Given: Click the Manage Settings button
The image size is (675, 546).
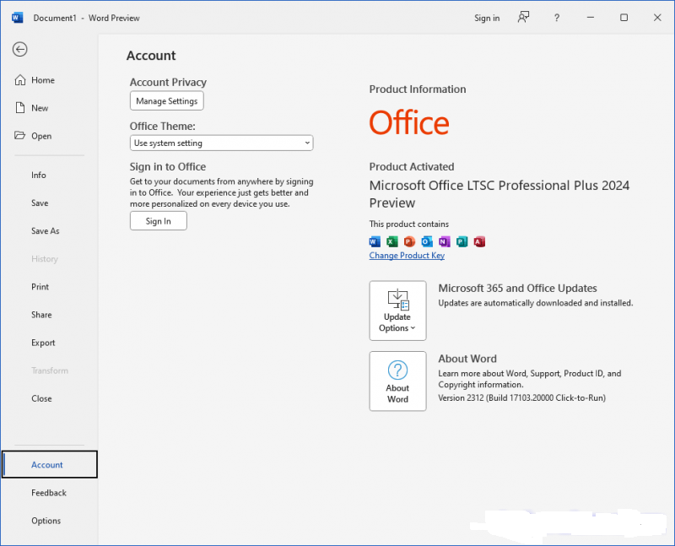Looking at the screenshot, I should click(166, 100).
